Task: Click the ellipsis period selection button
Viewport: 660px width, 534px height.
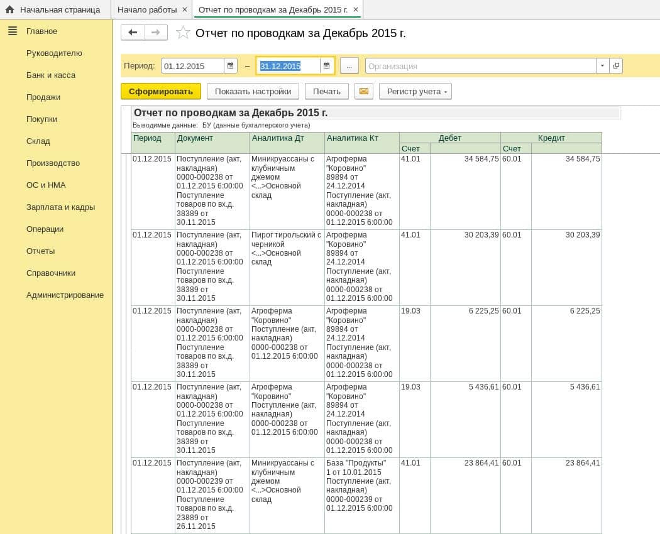Action: coord(349,65)
